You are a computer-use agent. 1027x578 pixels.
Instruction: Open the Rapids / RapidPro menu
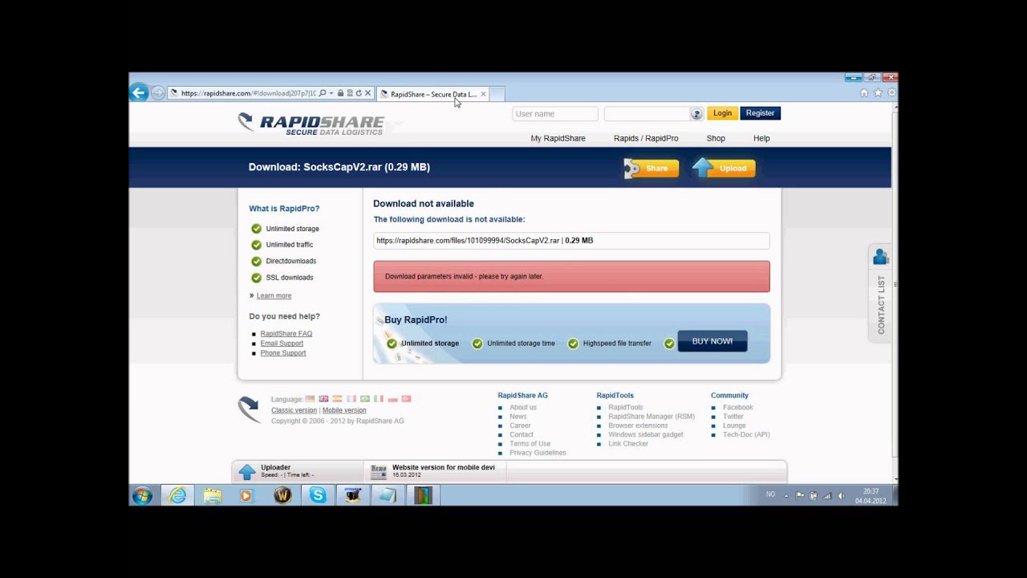tap(646, 138)
